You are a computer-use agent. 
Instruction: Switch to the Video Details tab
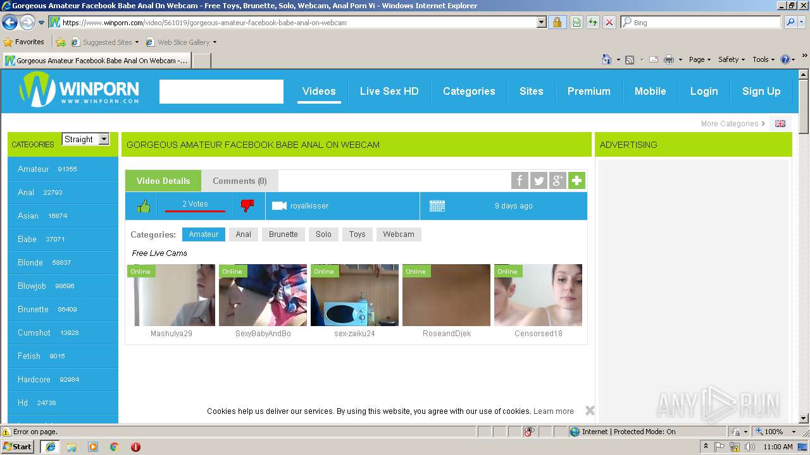point(163,181)
